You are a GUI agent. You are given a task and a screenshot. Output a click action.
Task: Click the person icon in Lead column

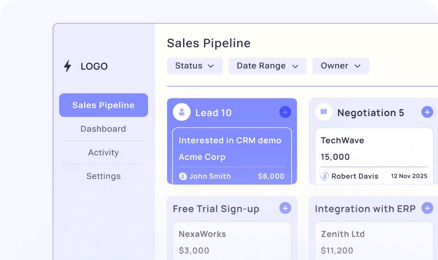point(182,112)
